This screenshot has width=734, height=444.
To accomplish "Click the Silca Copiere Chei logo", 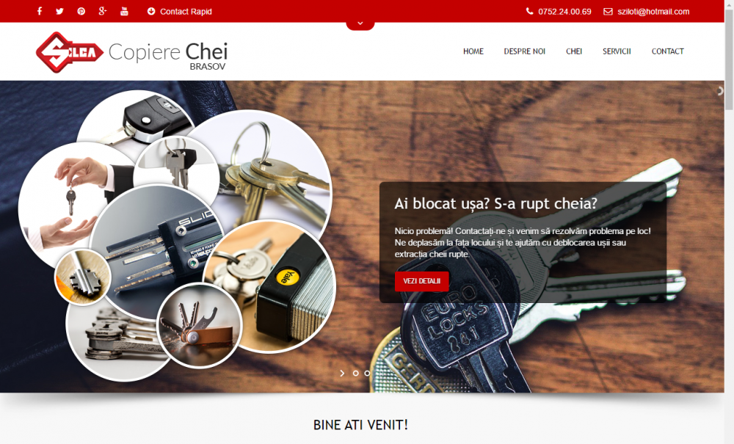I will coord(132,52).
